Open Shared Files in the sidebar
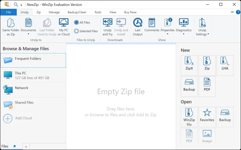This screenshot has width=241, height=150. [33, 105]
